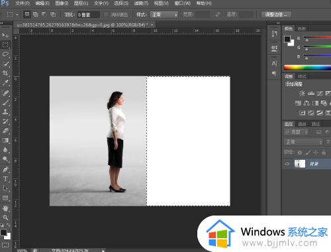Open the Character panel icon (A|)
Viewport: 331px width, 252px height.
point(274,64)
